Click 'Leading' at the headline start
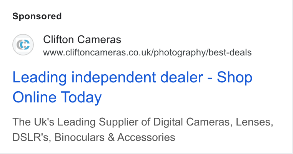The width and height of the screenshot is (293, 154). pyautogui.click(x=40, y=77)
